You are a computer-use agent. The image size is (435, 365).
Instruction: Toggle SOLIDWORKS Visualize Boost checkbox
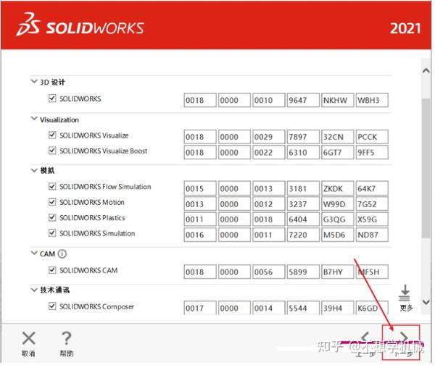point(52,151)
